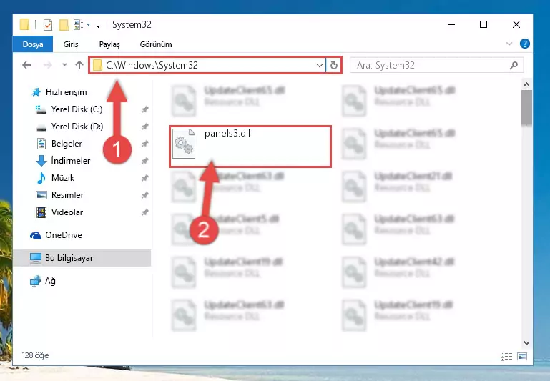Switch to the Giriş ribbon tab

coord(71,44)
